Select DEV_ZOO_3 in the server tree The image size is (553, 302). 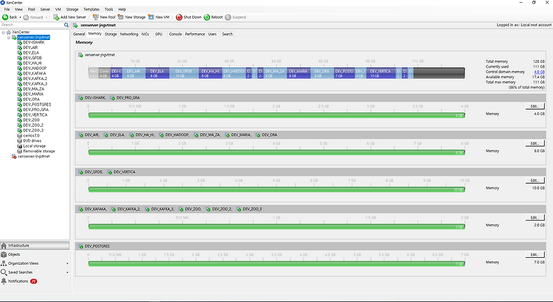33,130
